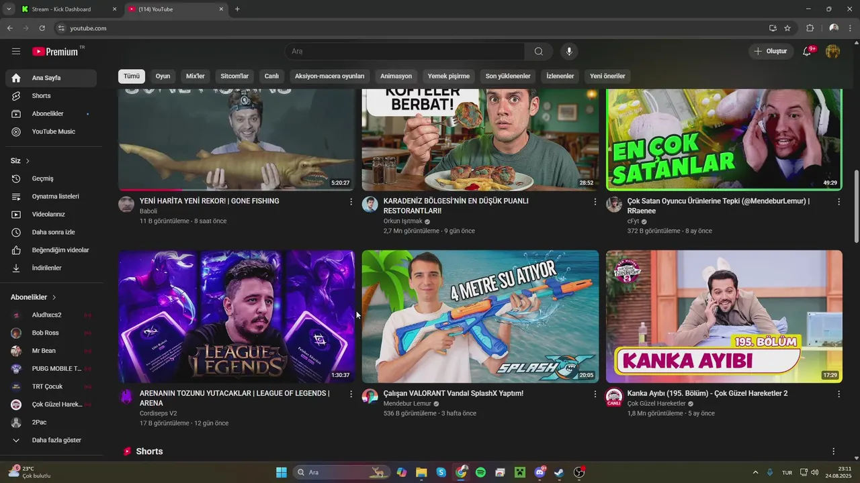The height and width of the screenshot is (483, 860).
Task: Open Bob Ross subscription channel
Action: pos(51,333)
